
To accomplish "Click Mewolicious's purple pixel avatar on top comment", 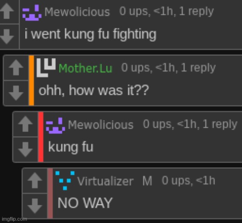I will 32,13.
